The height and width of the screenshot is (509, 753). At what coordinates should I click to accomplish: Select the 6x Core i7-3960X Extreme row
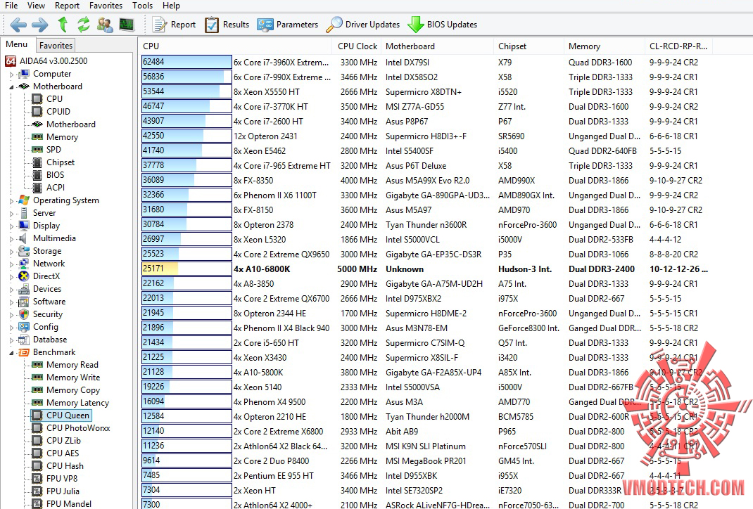(x=425, y=63)
